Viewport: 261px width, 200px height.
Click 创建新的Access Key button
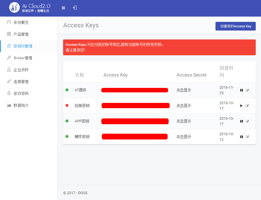[x=235, y=26]
